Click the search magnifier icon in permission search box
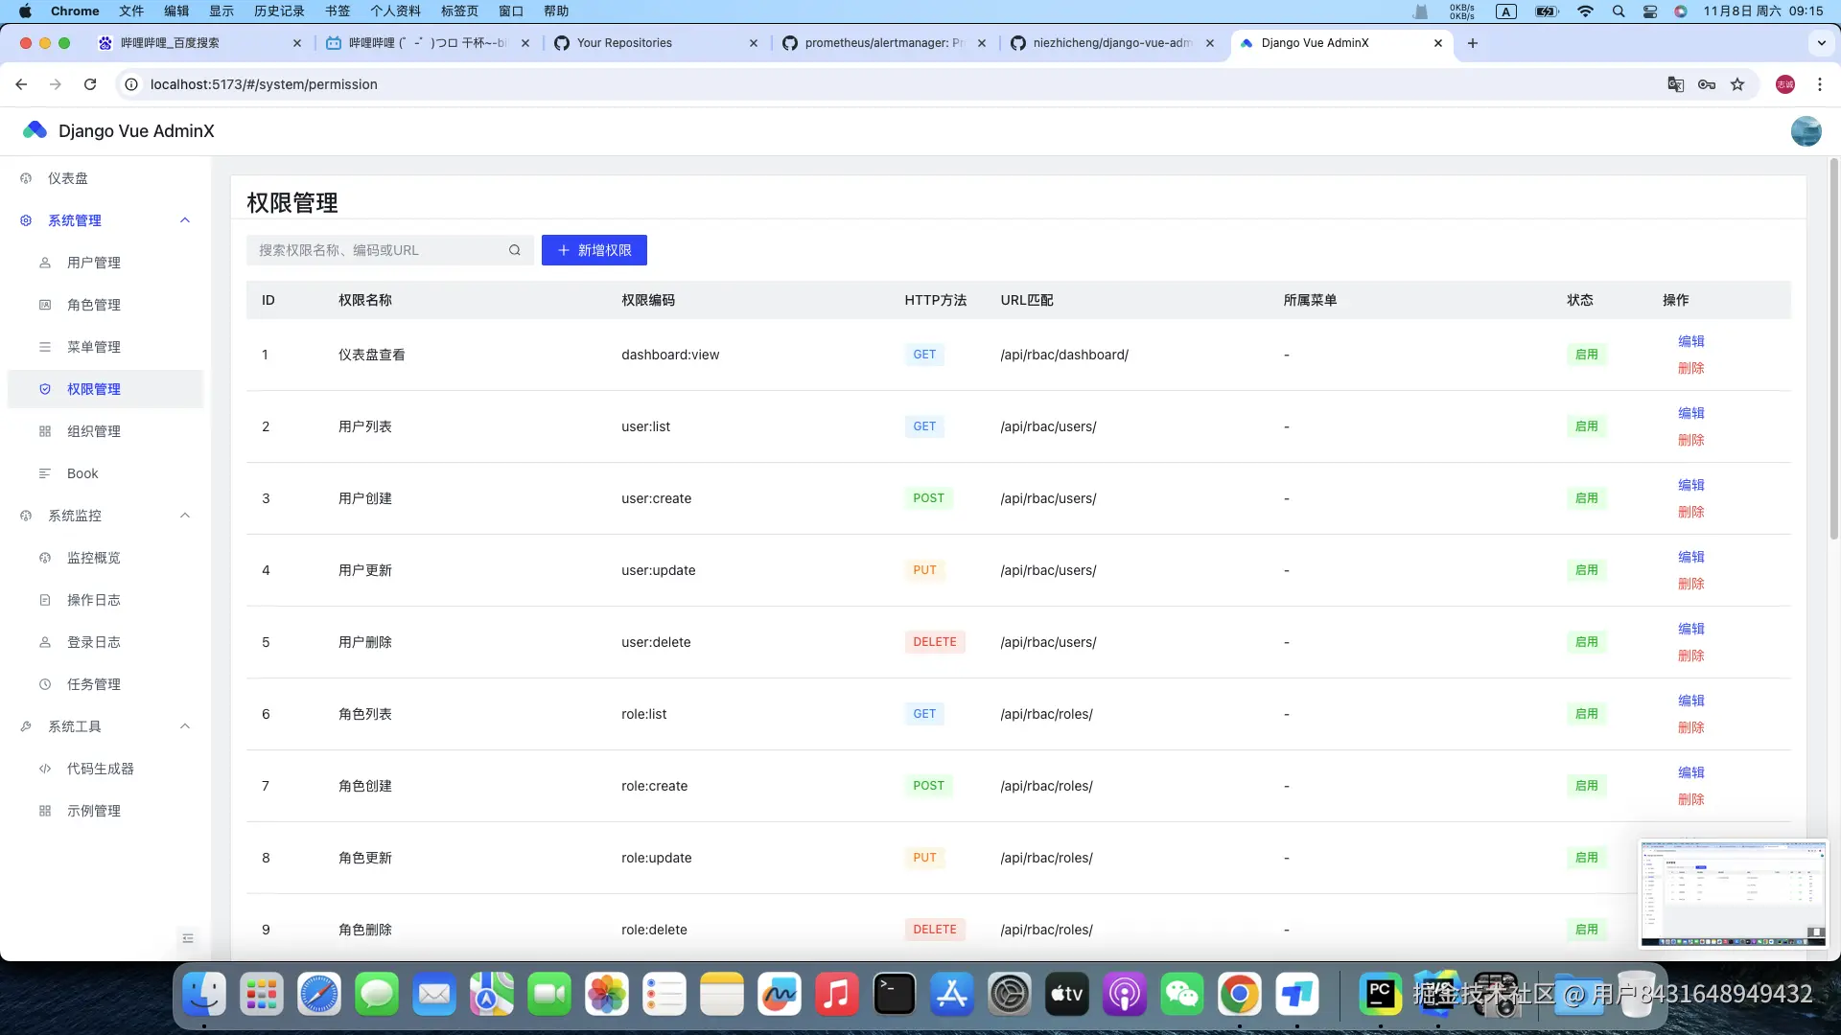1841x1035 pixels. tap(515, 250)
